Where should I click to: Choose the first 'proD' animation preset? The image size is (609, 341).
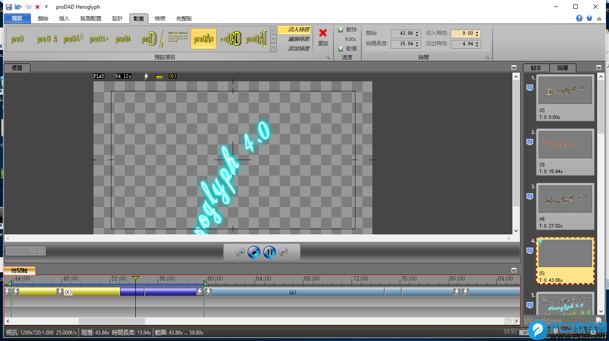(x=17, y=39)
